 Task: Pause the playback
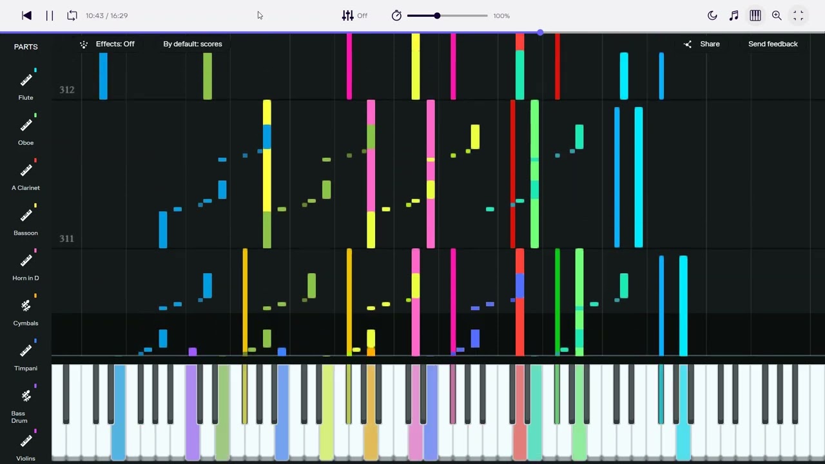50,15
